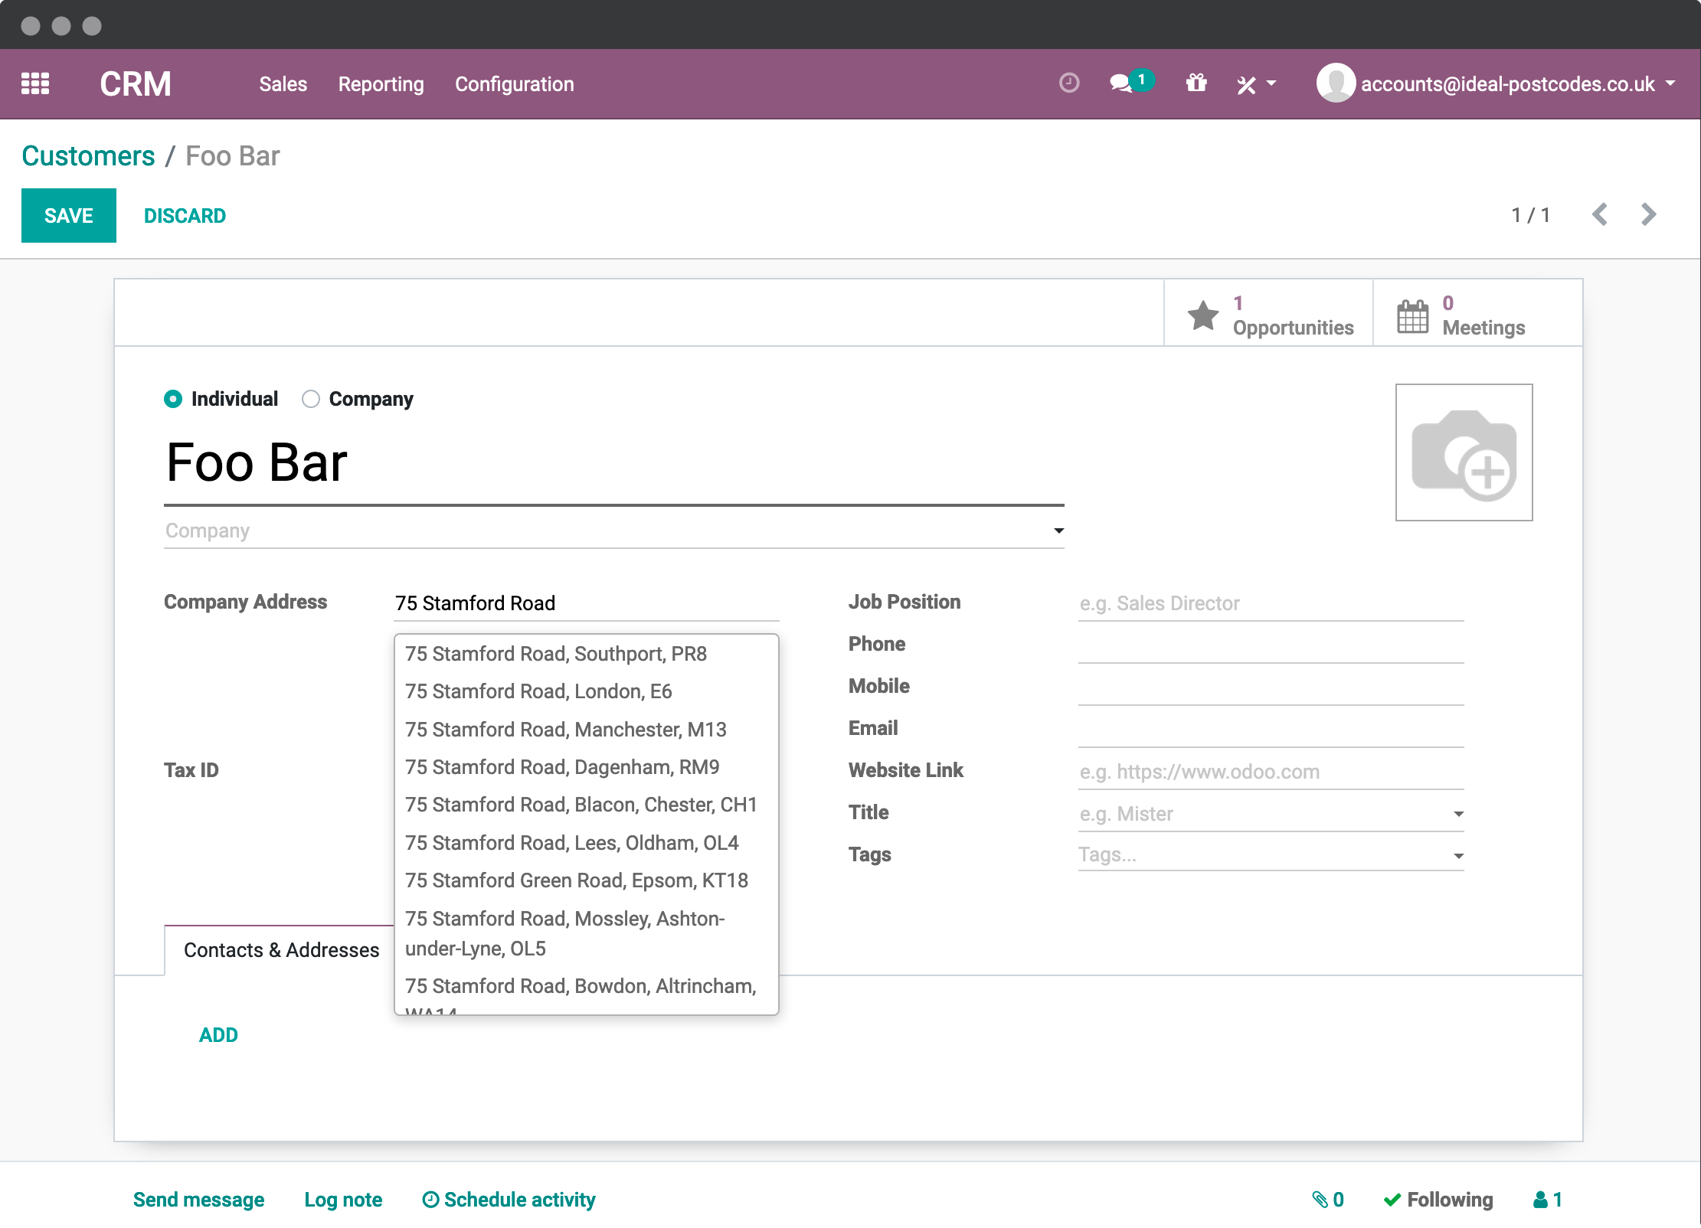Click the SAVE button
This screenshot has width=1701, height=1228.
(69, 215)
